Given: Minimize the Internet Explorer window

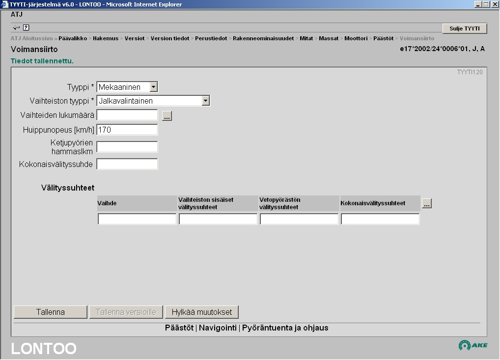Looking at the screenshot, I should 478,4.
